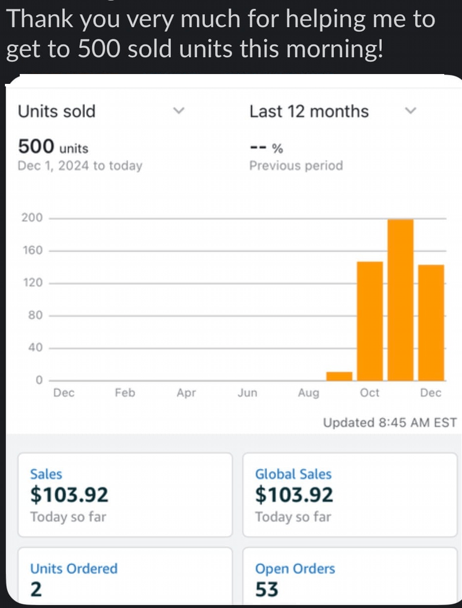Click the "40" y-axis label
This screenshot has height=608, width=462.
[36, 348]
